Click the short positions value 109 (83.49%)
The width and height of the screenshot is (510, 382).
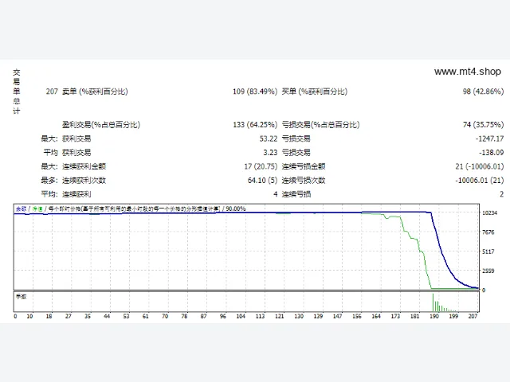(255, 92)
